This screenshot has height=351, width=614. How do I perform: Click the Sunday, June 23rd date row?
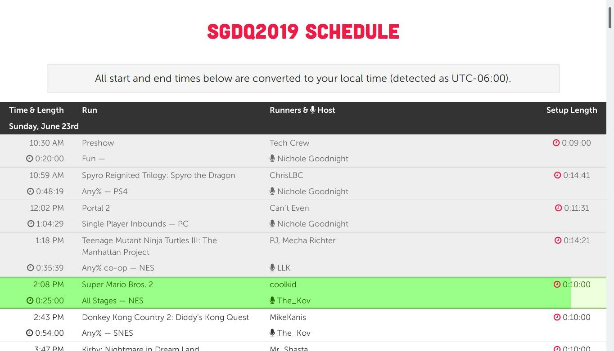[x=44, y=126]
